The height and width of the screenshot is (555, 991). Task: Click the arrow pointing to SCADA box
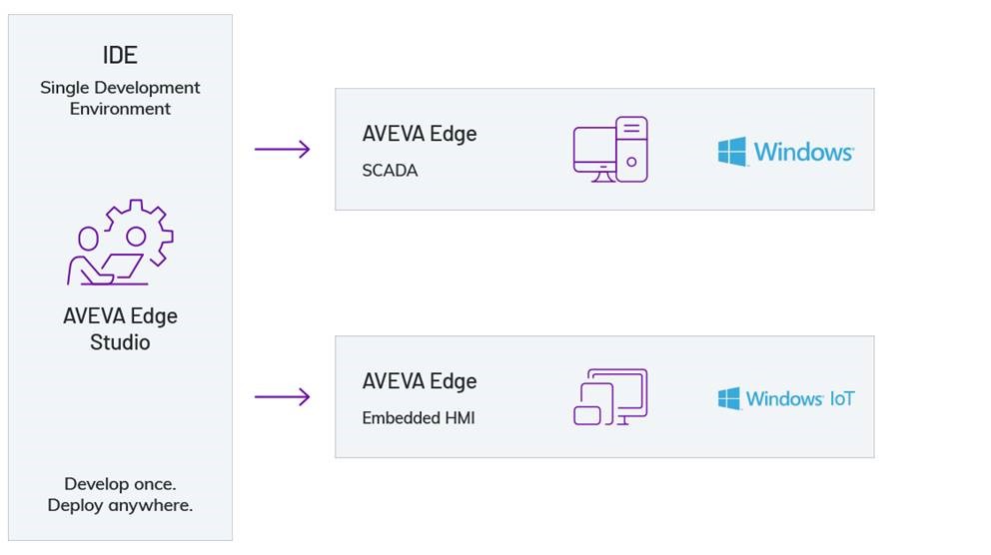(282, 150)
